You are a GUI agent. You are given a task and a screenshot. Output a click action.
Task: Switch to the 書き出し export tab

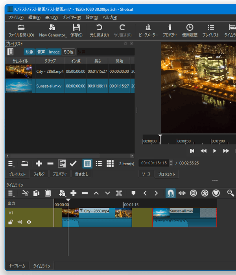tap(81, 174)
